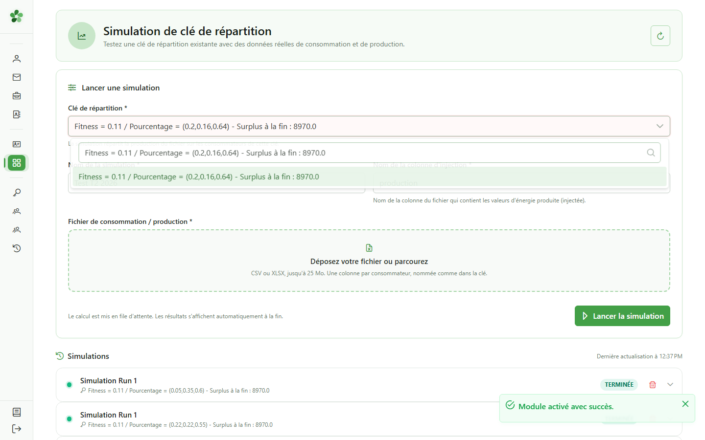The width and height of the screenshot is (705, 440).
Task: Click the 'Clé de répartition' field label
Action: point(97,108)
